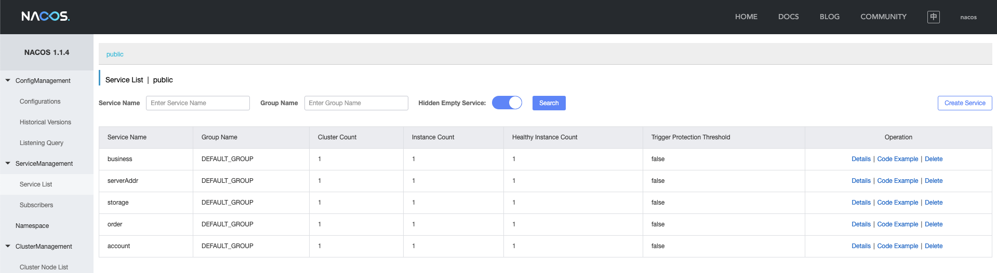
Task: Show Code Example for the storage service
Action: (x=897, y=203)
